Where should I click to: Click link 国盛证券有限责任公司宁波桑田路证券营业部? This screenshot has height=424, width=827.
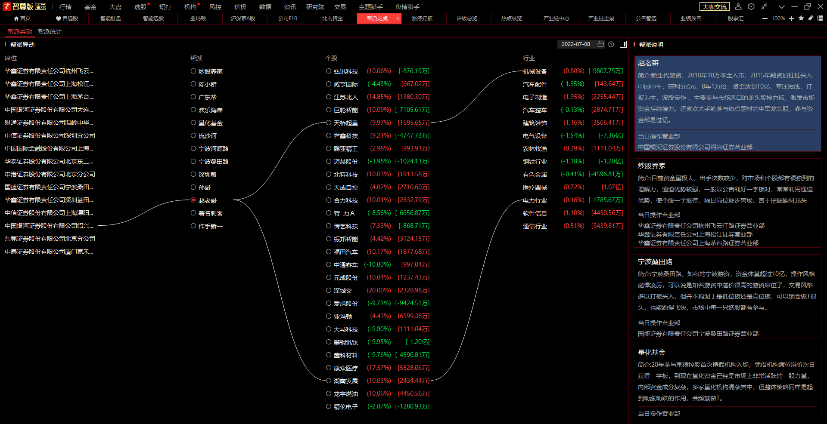point(698,334)
